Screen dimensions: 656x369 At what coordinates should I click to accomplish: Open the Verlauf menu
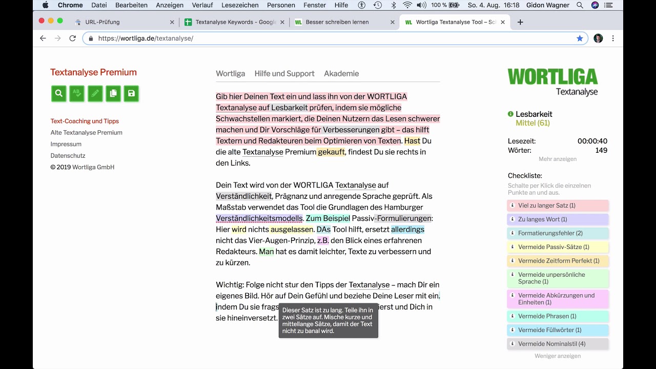point(202,5)
